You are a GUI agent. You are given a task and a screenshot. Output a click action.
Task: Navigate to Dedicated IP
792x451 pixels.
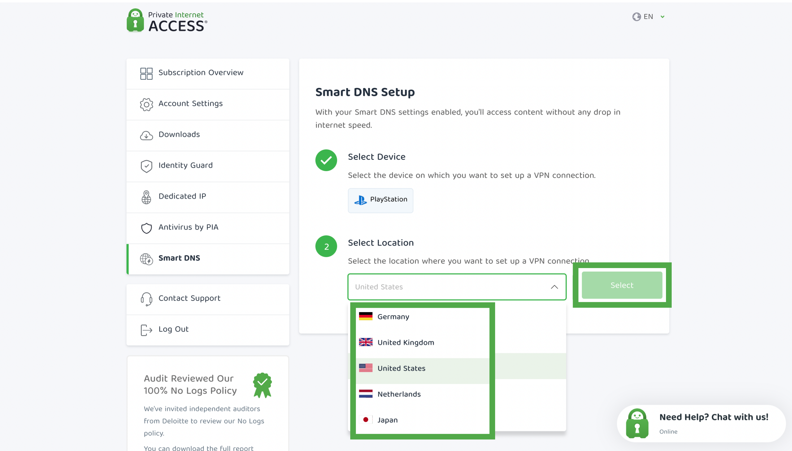(x=208, y=197)
